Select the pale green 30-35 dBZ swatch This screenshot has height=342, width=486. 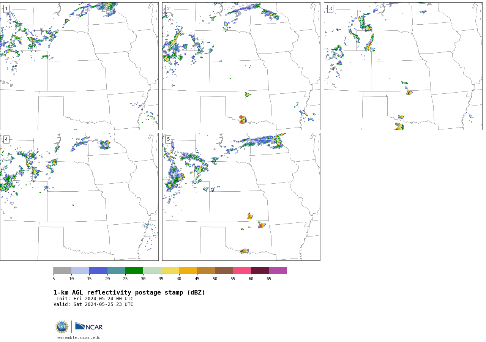click(152, 270)
